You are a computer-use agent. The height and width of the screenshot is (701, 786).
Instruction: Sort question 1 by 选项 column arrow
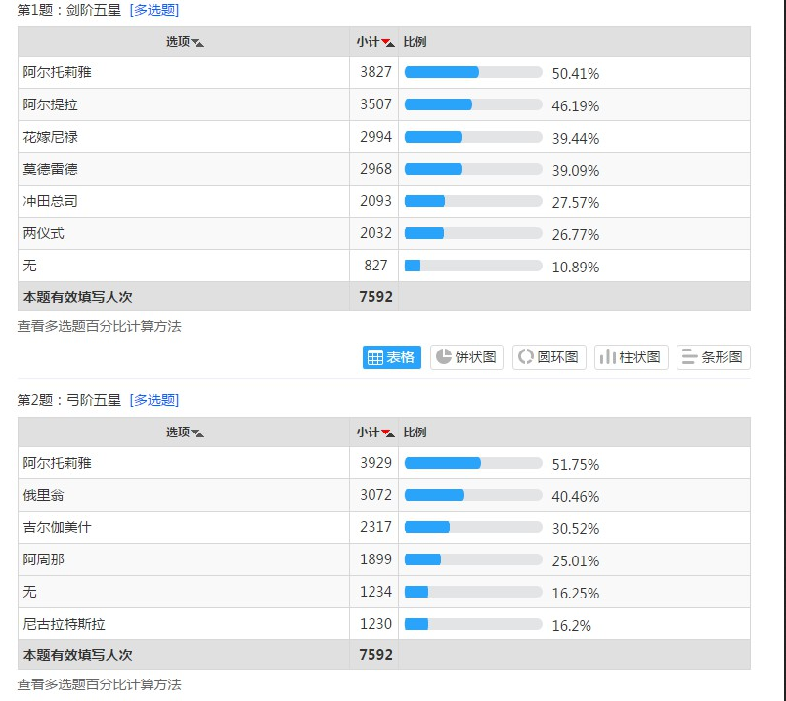pyautogui.click(x=197, y=43)
